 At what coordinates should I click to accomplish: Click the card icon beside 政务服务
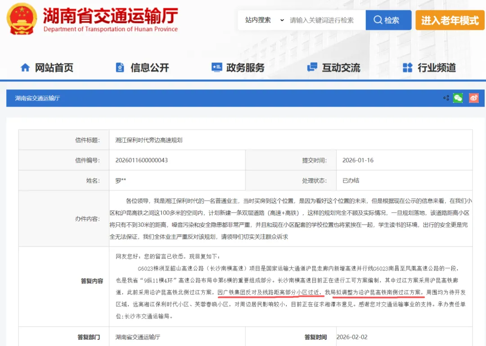coord(216,67)
